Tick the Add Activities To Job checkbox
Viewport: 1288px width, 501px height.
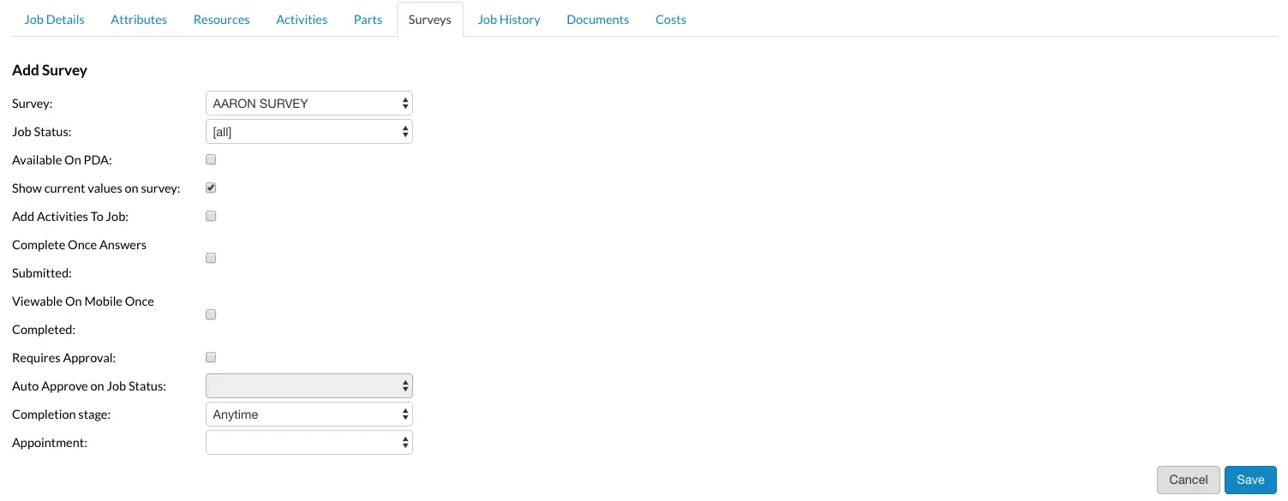[x=211, y=216]
